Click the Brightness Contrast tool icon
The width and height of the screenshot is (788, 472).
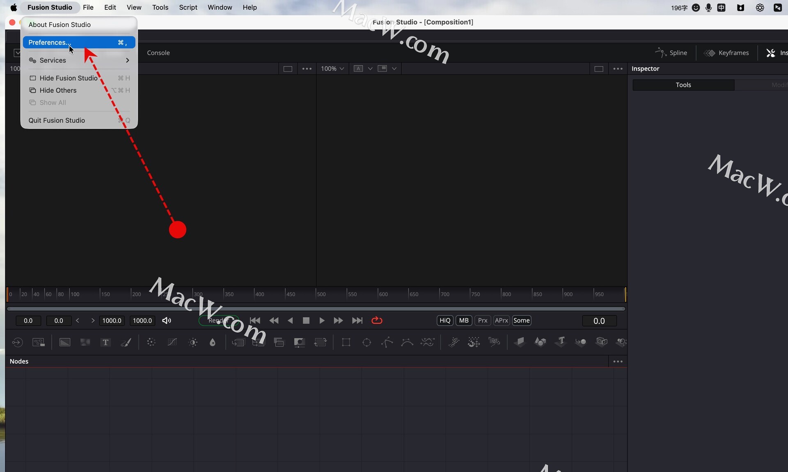193,342
